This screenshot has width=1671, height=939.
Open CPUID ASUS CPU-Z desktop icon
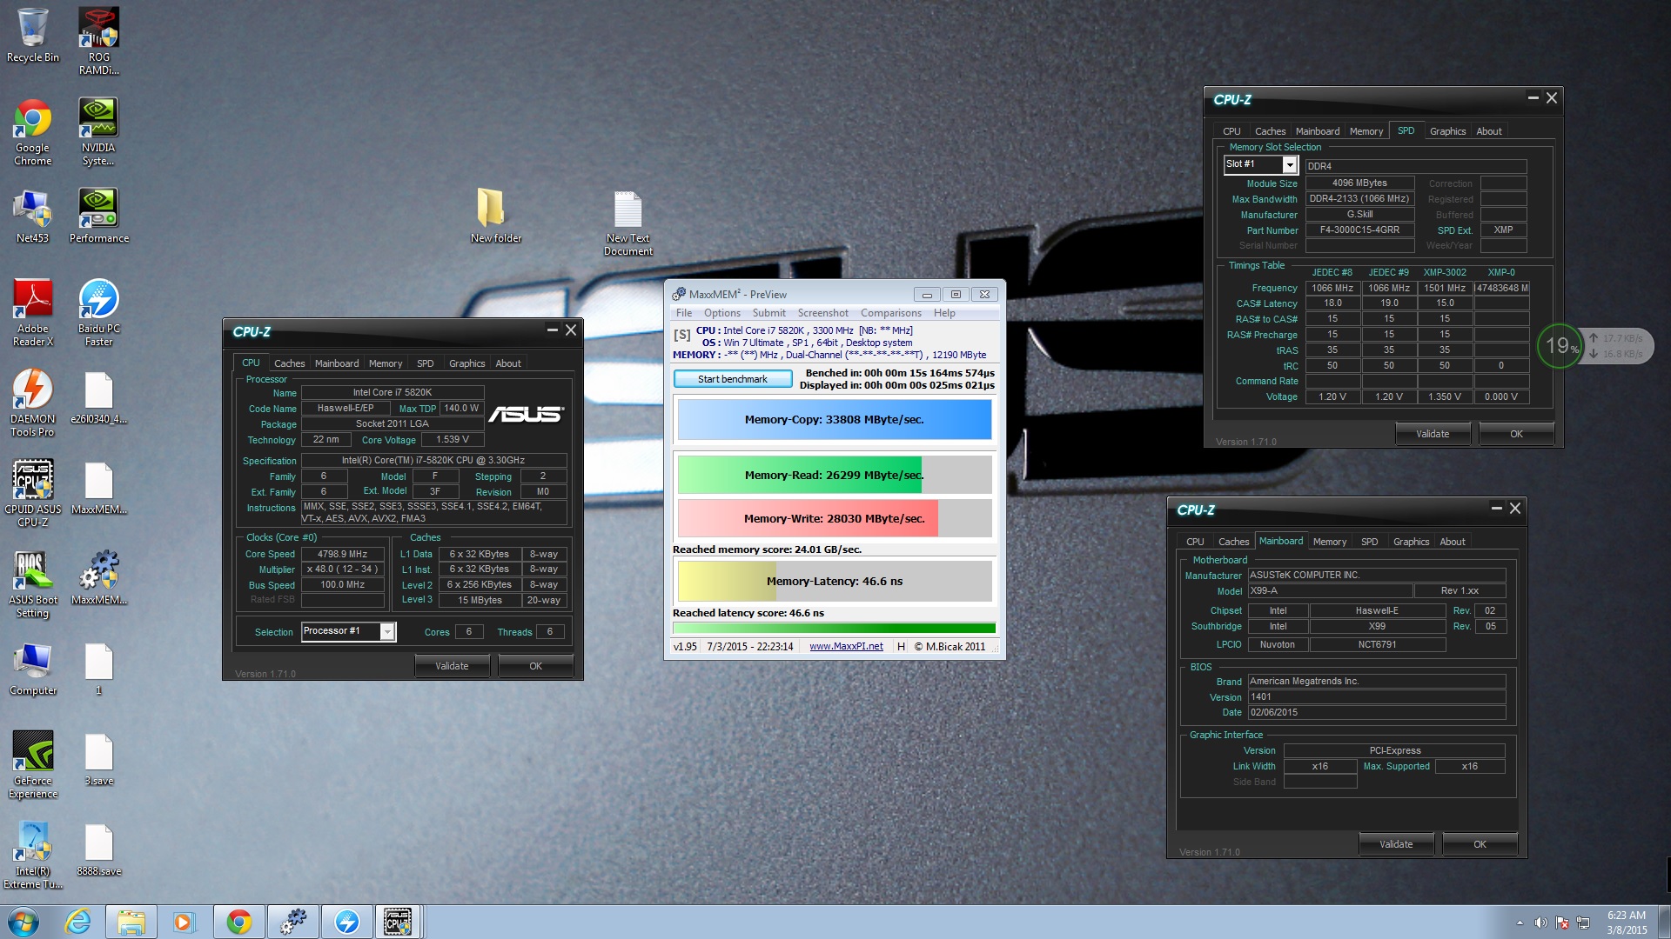[33, 493]
